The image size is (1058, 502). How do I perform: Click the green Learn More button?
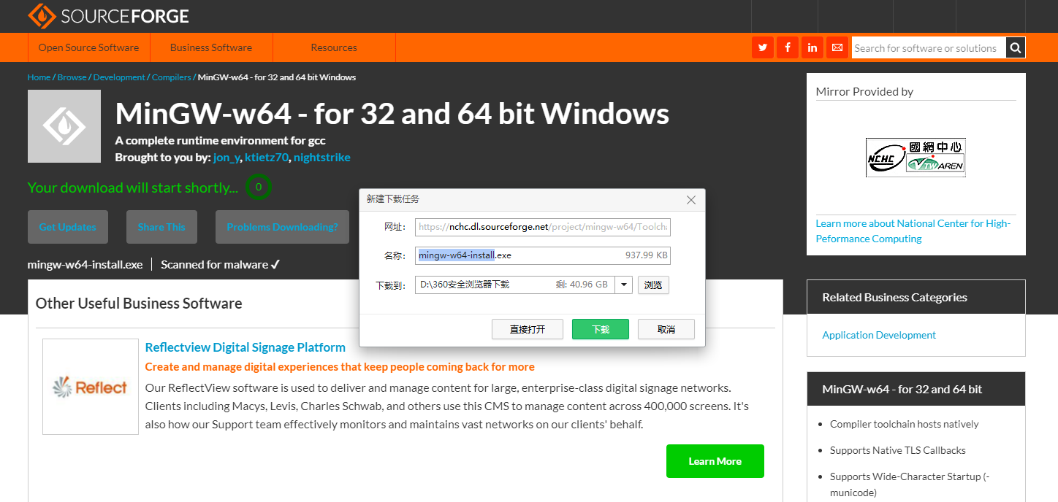[715, 461]
